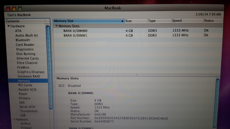The image size is (230, 129).
Task: Expand or collapse the Network section
Action: [14, 119]
